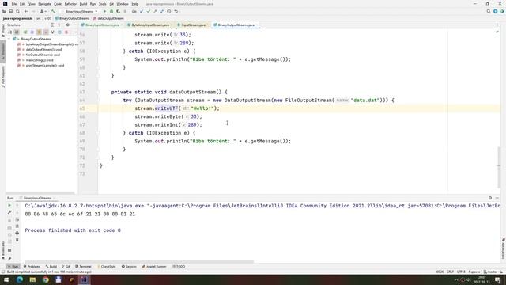Open the TODO tool window
The width and height of the screenshot is (506, 285).
[179, 267]
